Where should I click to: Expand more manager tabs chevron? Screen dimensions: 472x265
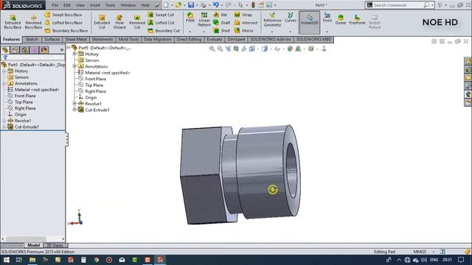coord(62,50)
